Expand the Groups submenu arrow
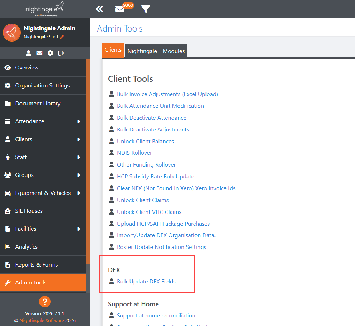The width and height of the screenshot is (355, 326). pos(79,175)
